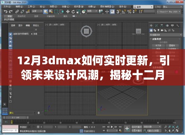This screenshot has width=185, height=135.
Task: Click Play Animation button
Action: click(x=112, y=127)
